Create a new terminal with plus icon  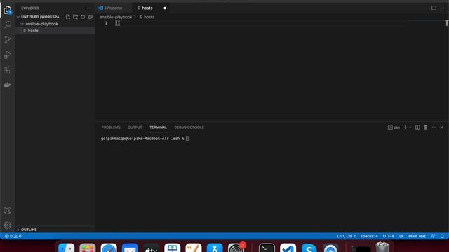pyautogui.click(x=405, y=127)
